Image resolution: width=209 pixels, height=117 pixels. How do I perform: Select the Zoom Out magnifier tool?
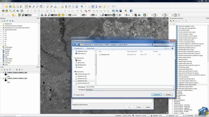coord(37,6)
